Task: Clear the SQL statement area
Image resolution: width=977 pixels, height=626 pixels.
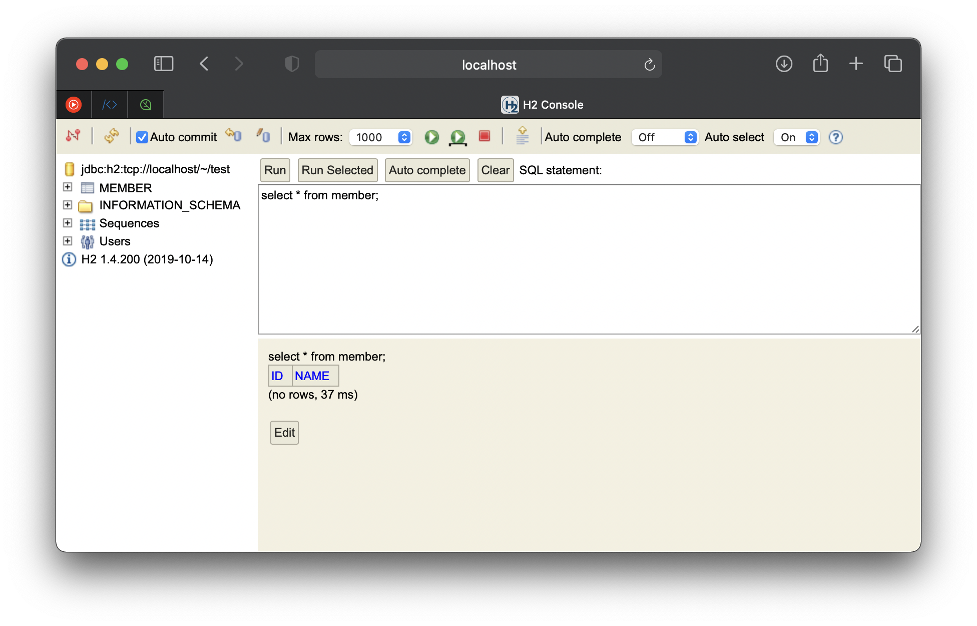Action: click(x=495, y=170)
